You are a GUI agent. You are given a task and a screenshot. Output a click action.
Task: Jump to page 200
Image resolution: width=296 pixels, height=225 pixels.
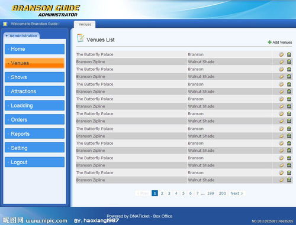(222, 193)
